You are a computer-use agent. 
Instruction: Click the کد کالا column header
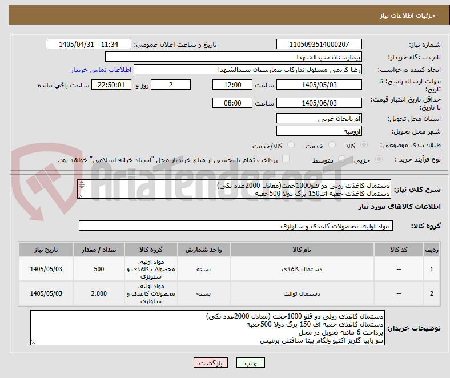(x=399, y=250)
